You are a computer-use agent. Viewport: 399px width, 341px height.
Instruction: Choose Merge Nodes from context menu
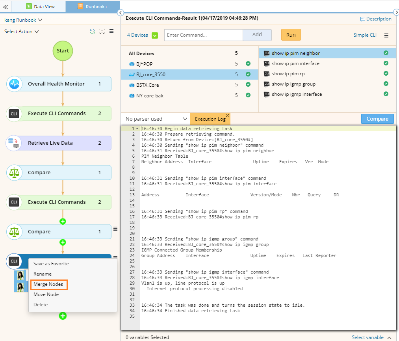(48, 284)
